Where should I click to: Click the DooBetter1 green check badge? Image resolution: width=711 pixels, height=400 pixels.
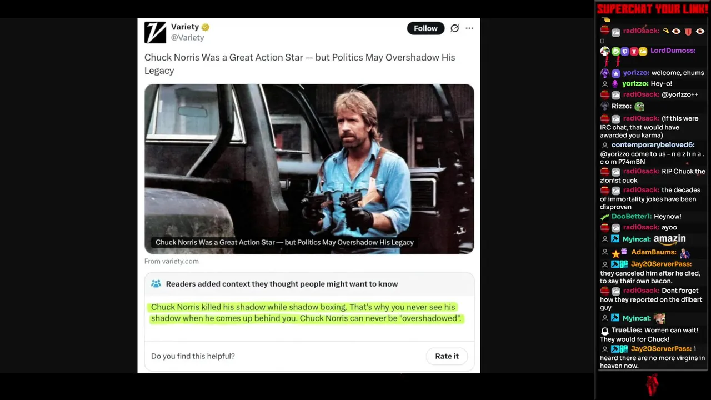pos(605,217)
